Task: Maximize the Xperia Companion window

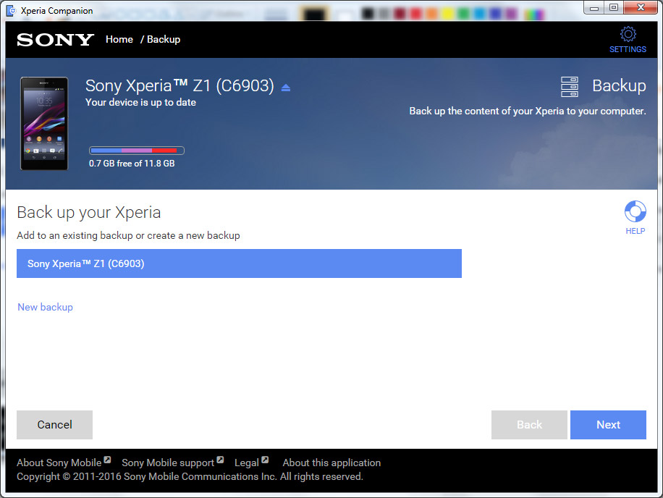Action: [x=614, y=8]
